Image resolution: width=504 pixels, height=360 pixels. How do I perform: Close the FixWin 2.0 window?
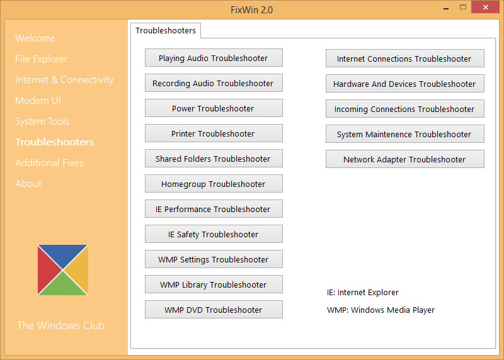(x=485, y=7)
